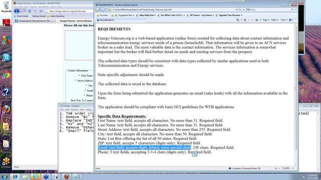Click the Firefox stop X icon

tap(35, 11)
